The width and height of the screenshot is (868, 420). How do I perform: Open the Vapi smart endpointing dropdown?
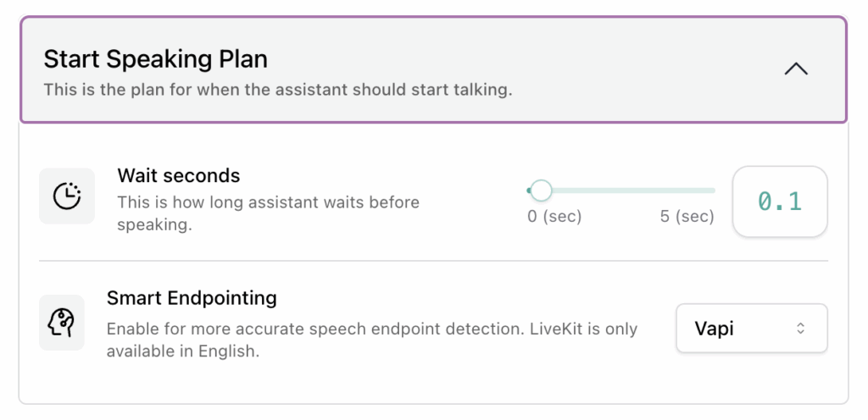[751, 329]
